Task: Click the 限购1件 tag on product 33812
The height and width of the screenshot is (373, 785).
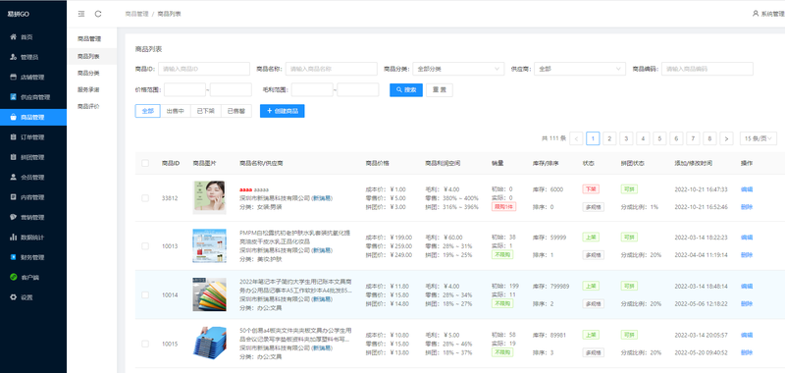Action: 504,206
